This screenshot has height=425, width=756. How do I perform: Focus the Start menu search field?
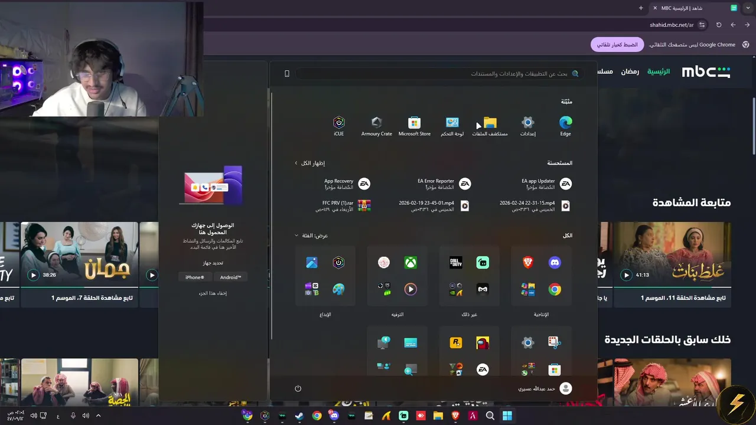[x=439, y=74]
